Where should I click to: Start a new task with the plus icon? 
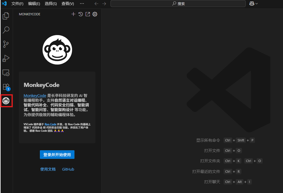pyautogui.click(x=73, y=14)
